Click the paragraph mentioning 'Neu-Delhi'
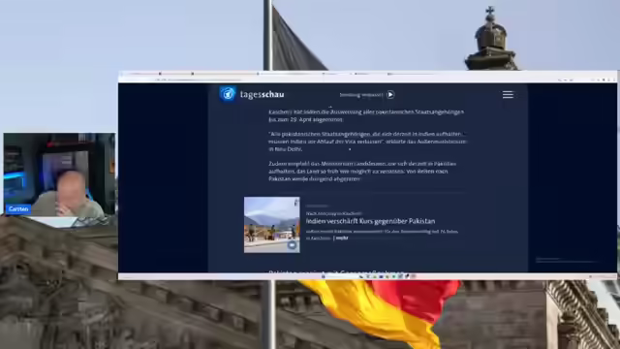 pos(367,142)
